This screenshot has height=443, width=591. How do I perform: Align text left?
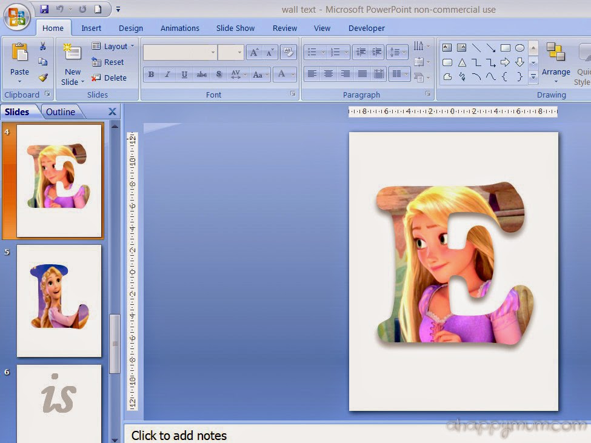pos(312,74)
